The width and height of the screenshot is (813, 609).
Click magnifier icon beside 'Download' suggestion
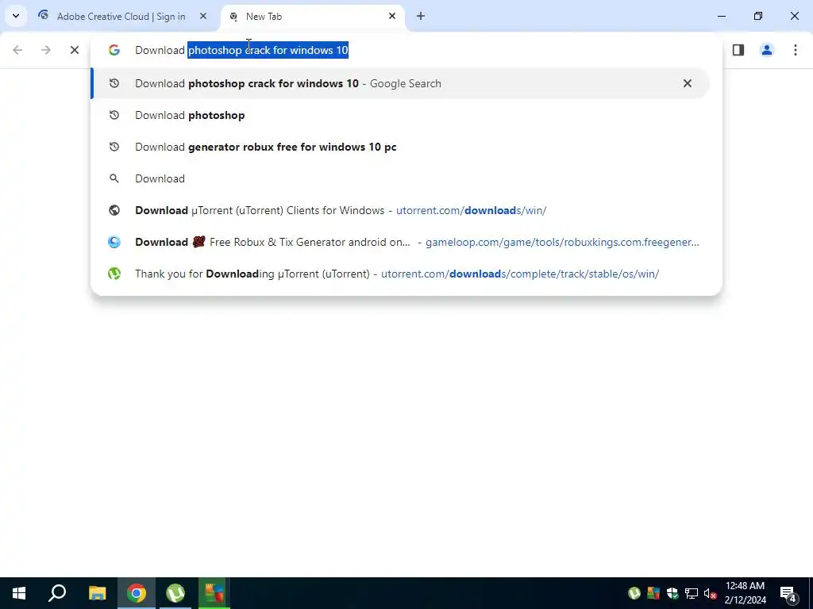click(x=114, y=178)
